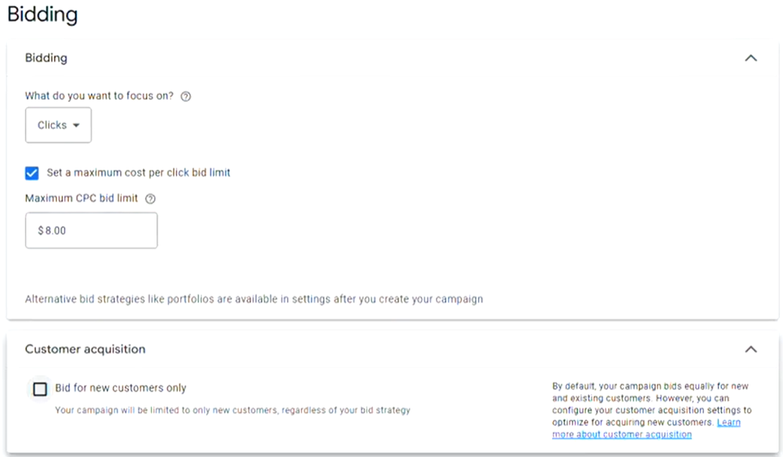Uncheck the maximum cost per click checkbox
783x457 pixels.
click(32, 173)
